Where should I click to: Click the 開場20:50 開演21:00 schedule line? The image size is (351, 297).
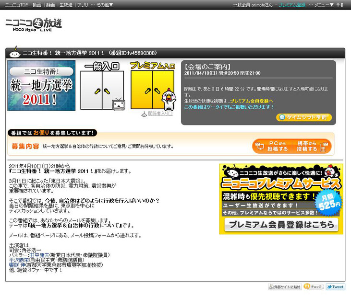click(x=222, y=73)
